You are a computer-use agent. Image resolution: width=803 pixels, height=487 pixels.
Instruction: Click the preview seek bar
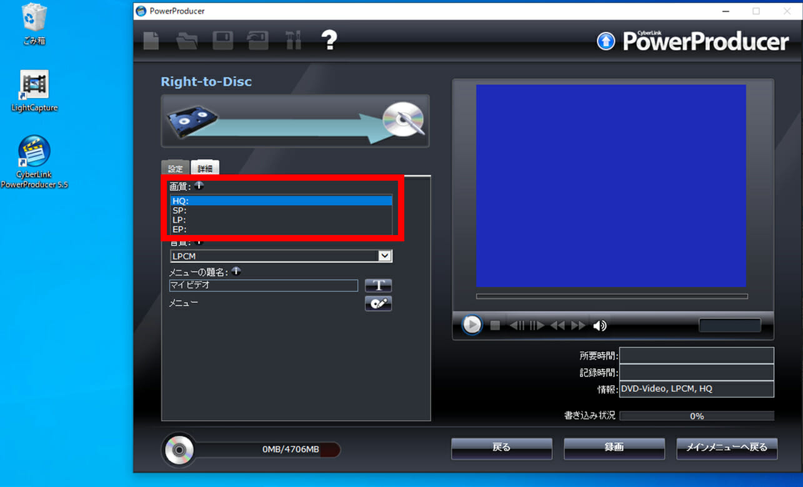612,296
